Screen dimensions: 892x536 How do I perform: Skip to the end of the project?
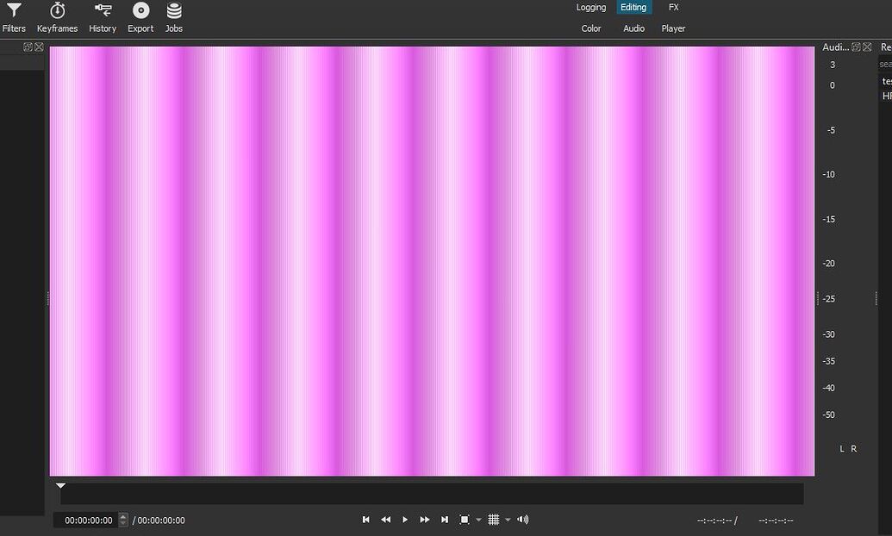coord(445,519)
